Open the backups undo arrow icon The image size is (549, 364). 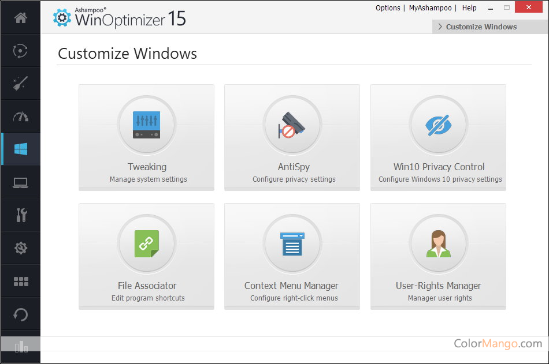click(20, 314)
